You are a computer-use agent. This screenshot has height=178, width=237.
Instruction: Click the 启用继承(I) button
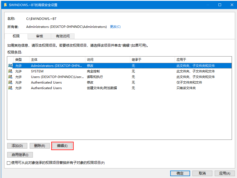20,155
